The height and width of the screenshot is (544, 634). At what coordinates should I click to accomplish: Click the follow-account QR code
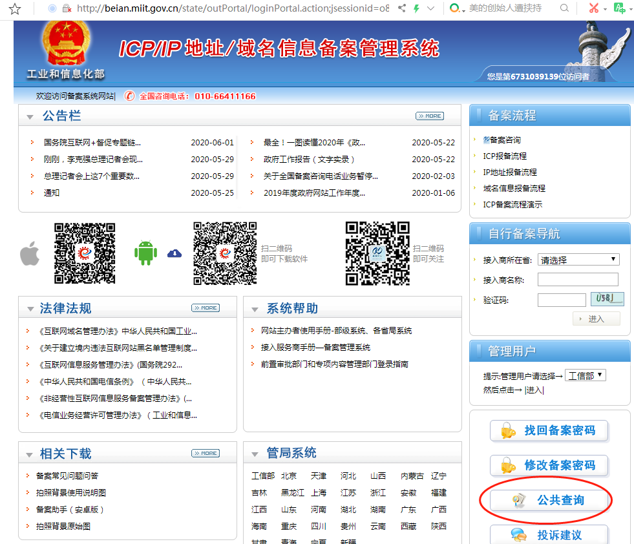377,253
